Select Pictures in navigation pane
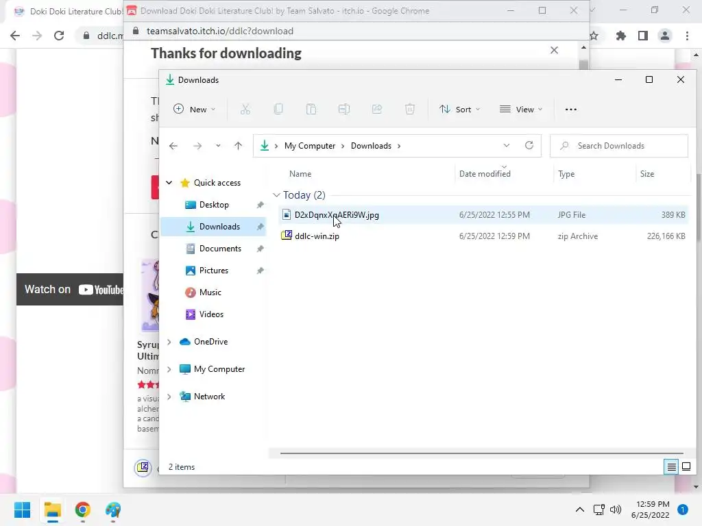Screen dimensions: 702x526 click(214, 271)
